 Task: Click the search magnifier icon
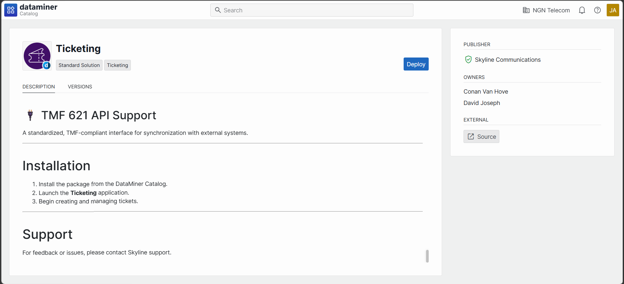click(218, 10)
